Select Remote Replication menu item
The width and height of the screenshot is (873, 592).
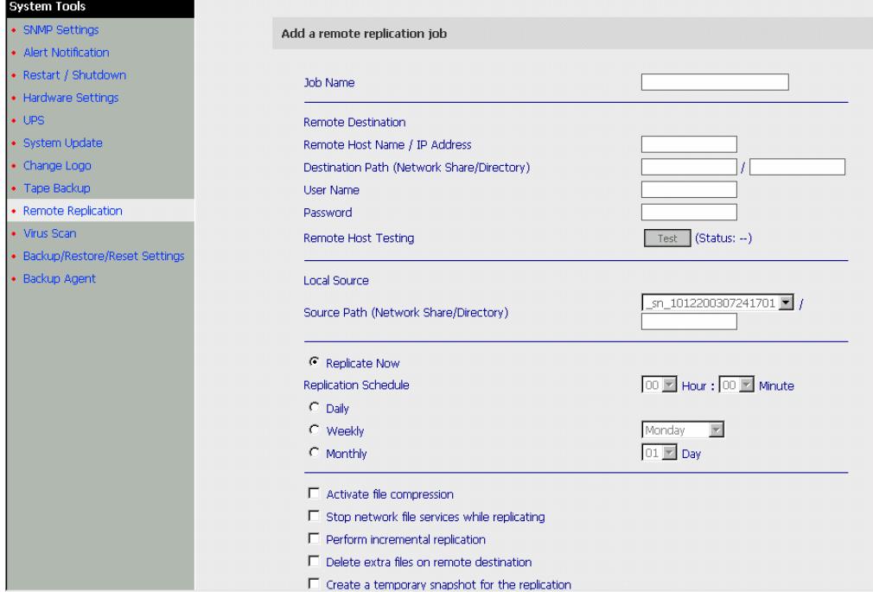(x=73, y=211)
